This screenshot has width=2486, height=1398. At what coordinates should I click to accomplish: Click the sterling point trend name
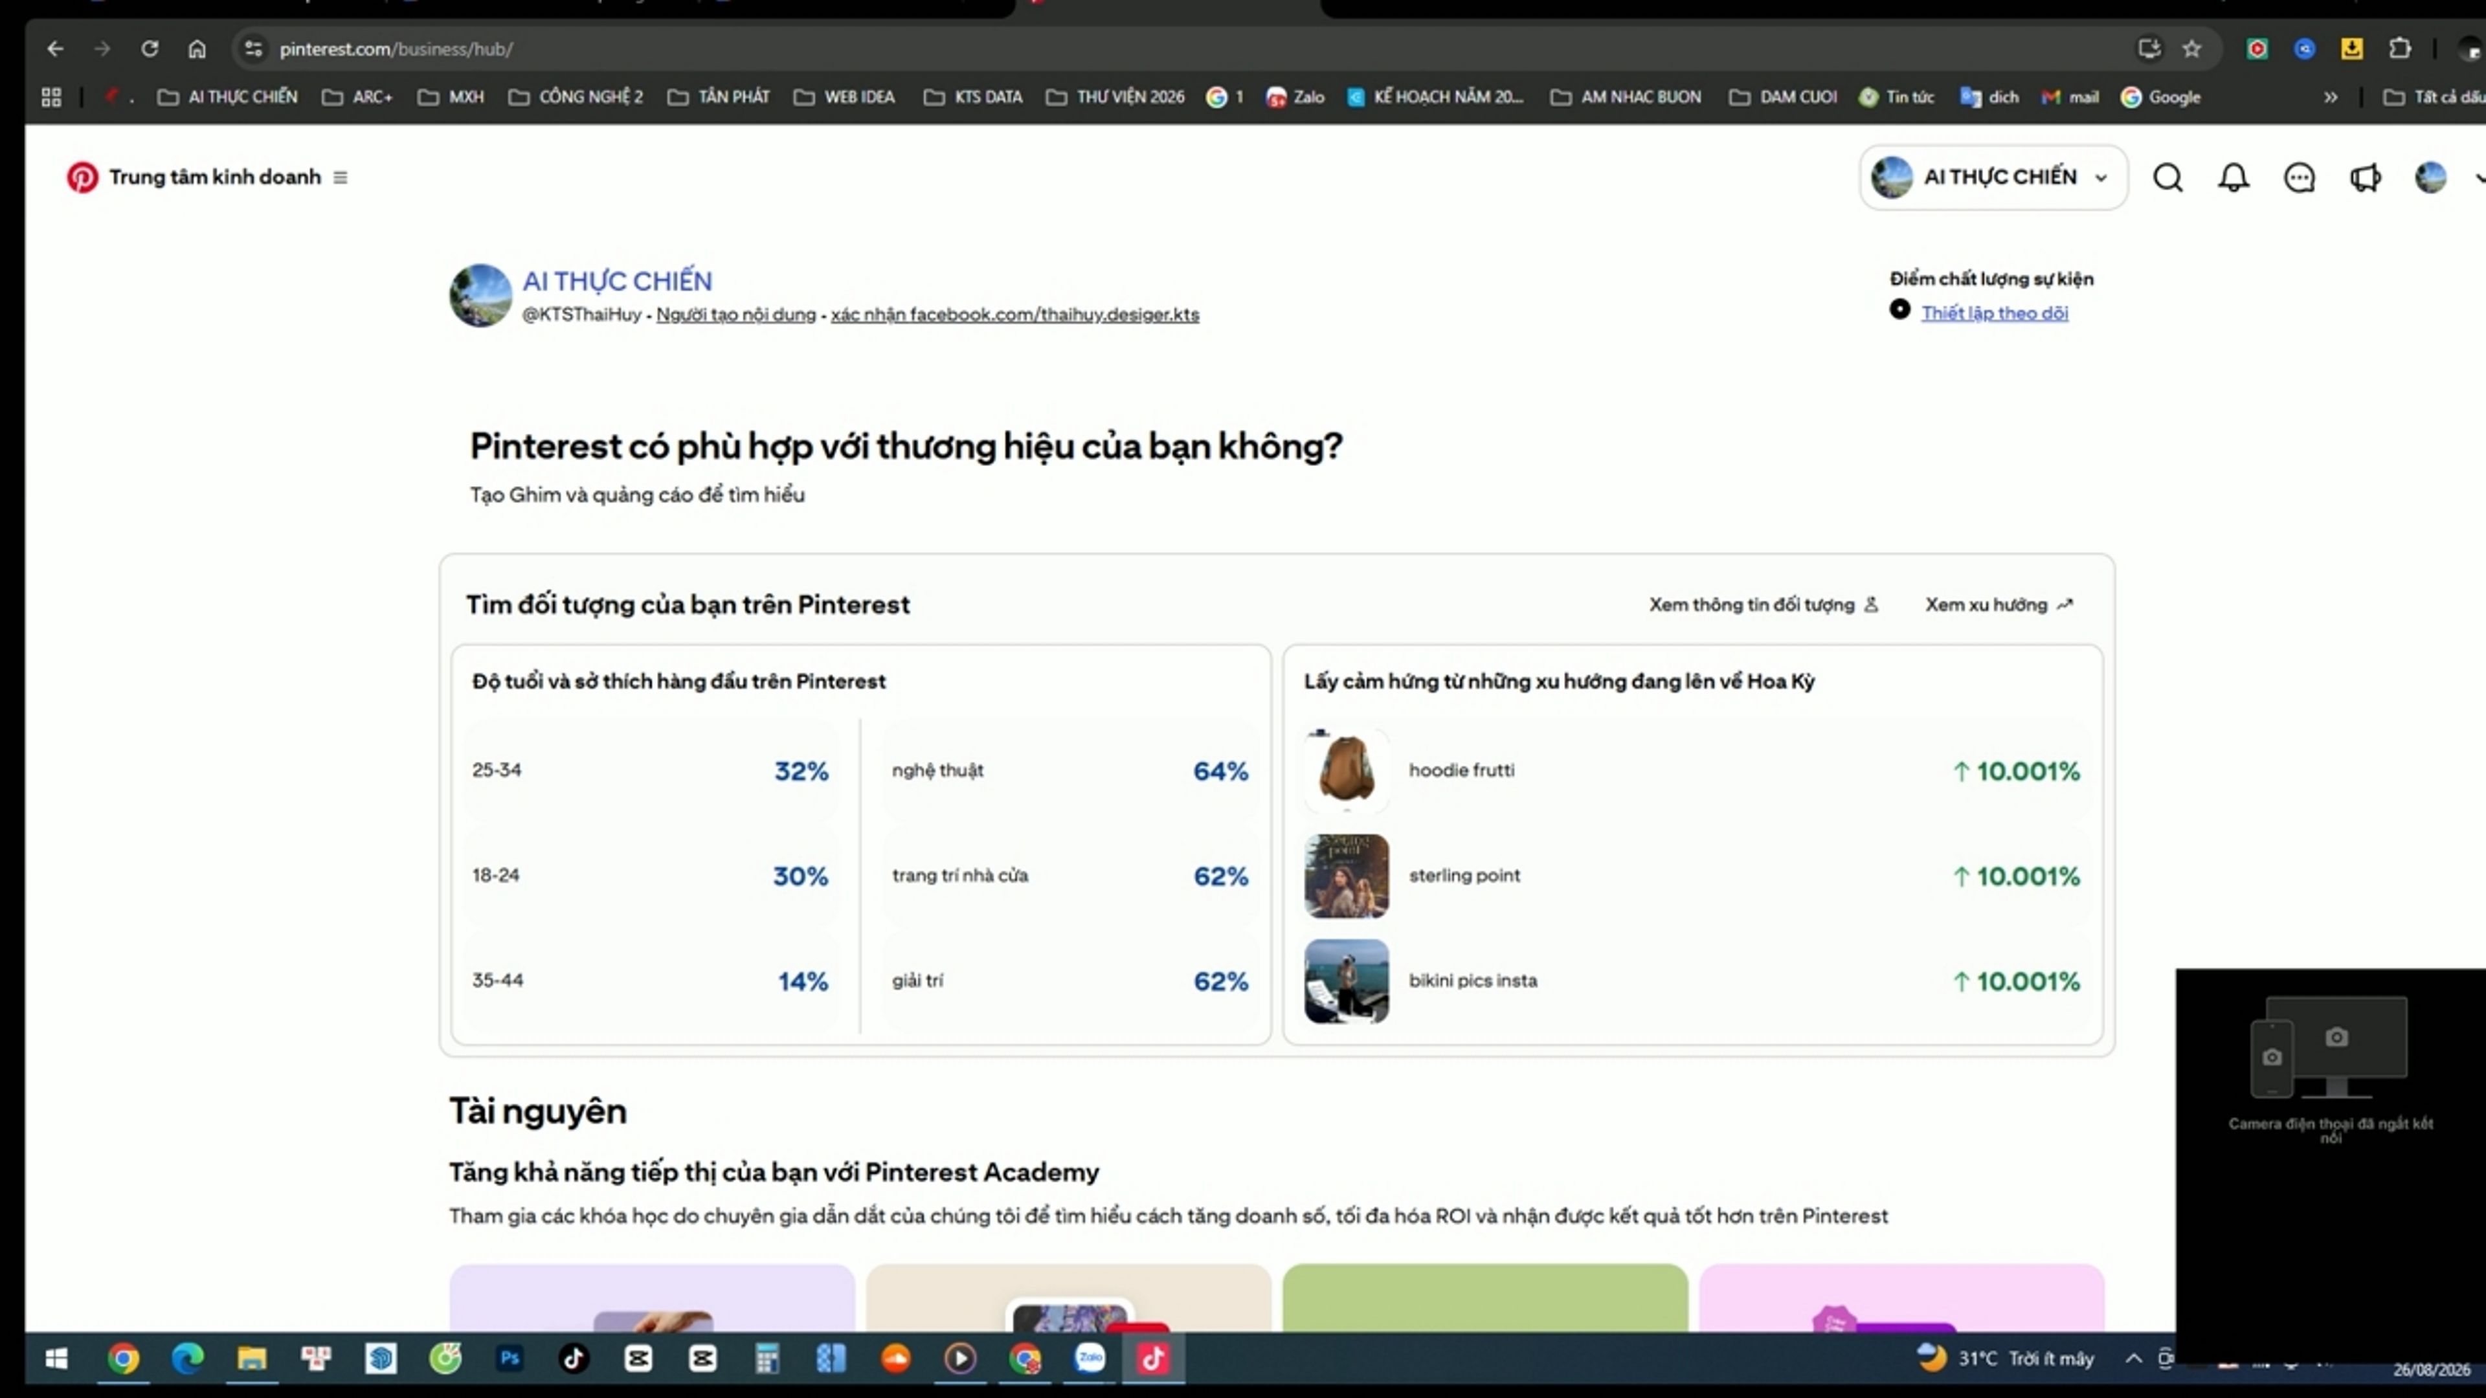(1464, 875)
